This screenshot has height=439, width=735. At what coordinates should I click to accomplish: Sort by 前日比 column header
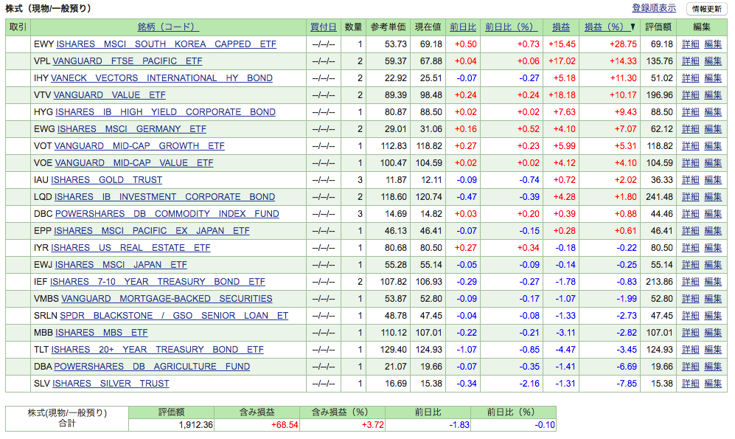coord(463,27)
